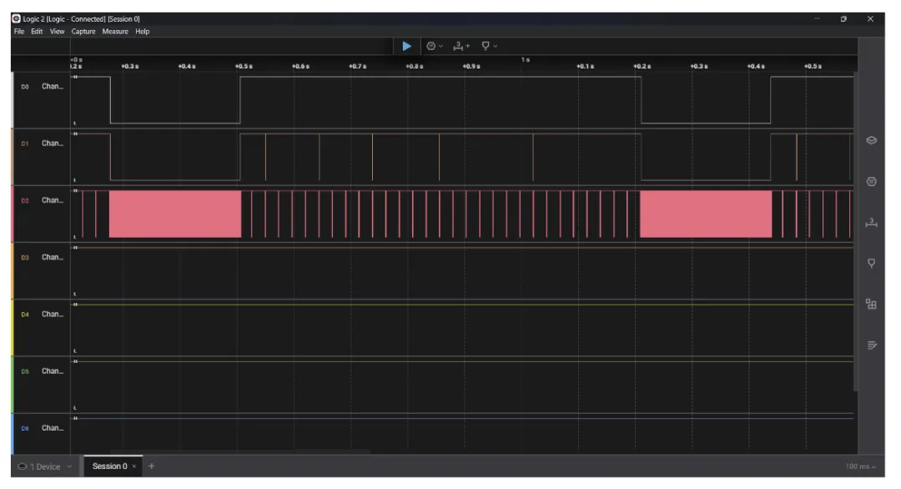901x489 pixels.
Task: Open the Extensions panel in right sidebar
Action: point(871,304)
